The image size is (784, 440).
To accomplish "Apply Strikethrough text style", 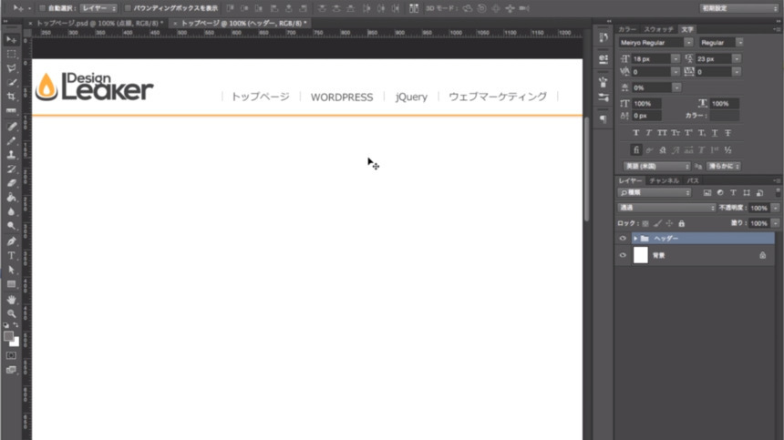I will coord(728,133).
